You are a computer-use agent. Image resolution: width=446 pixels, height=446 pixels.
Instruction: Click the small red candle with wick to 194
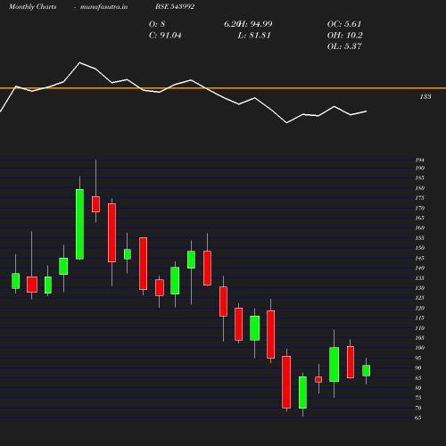(95, 204)
